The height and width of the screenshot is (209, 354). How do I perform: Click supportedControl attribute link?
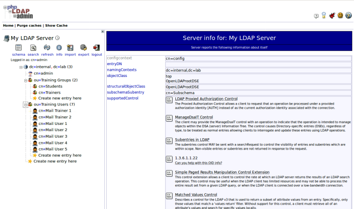(122, 98)
